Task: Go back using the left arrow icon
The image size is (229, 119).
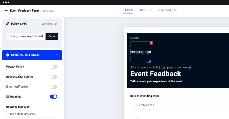Action: click(6, 11)
